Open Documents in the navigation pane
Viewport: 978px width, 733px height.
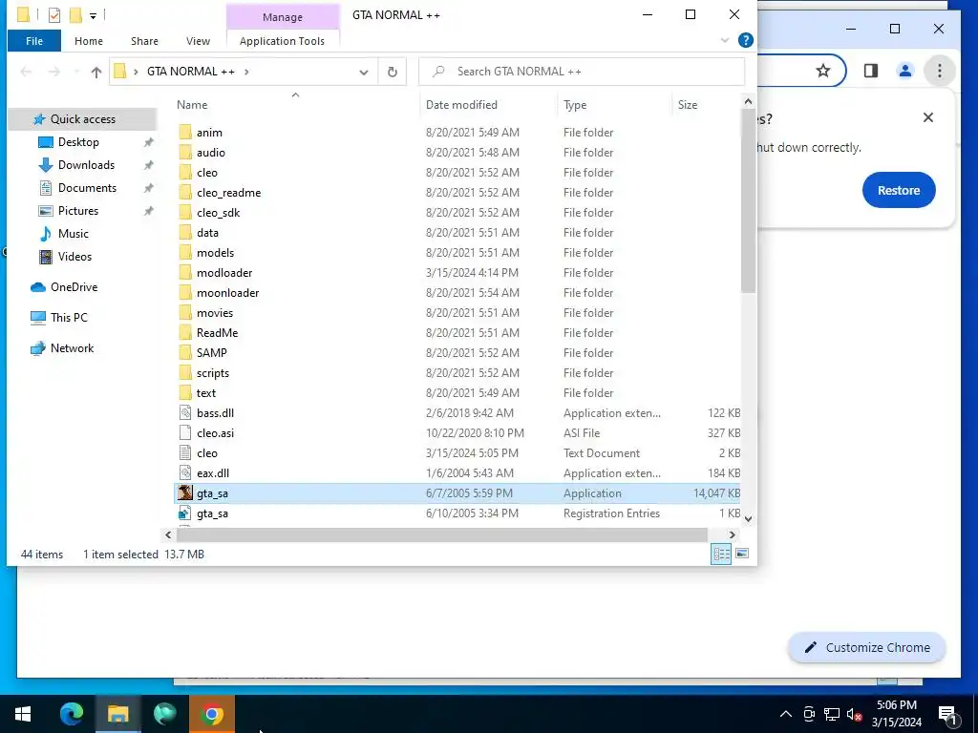pyautogui.click(x=87, y=188)
